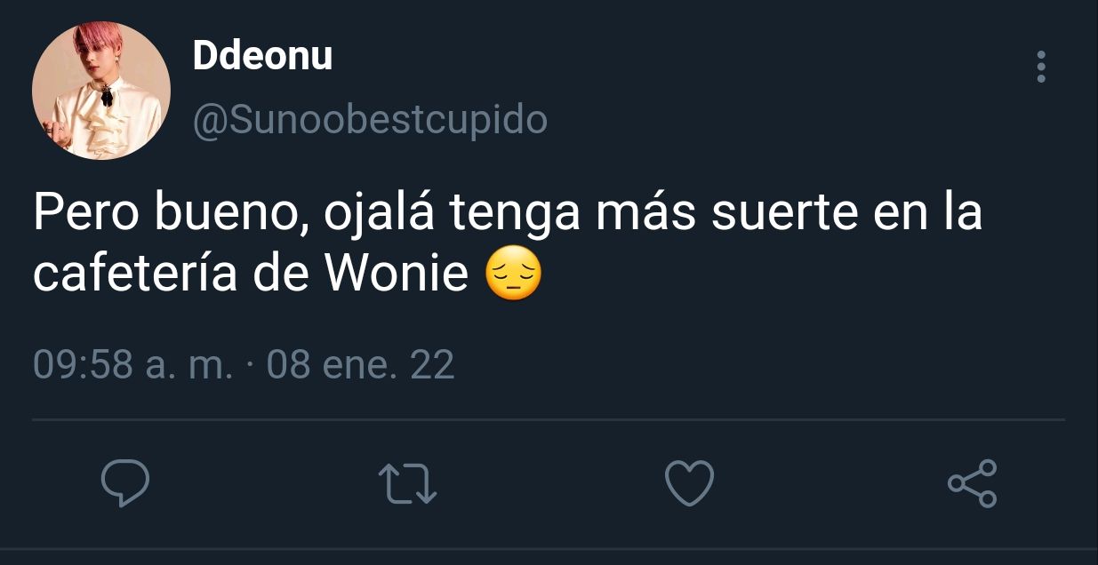The width and height of the screenshot is (1098, 565).
Task: Open the three-dot more options menu
Action: tap(1041, 67)
